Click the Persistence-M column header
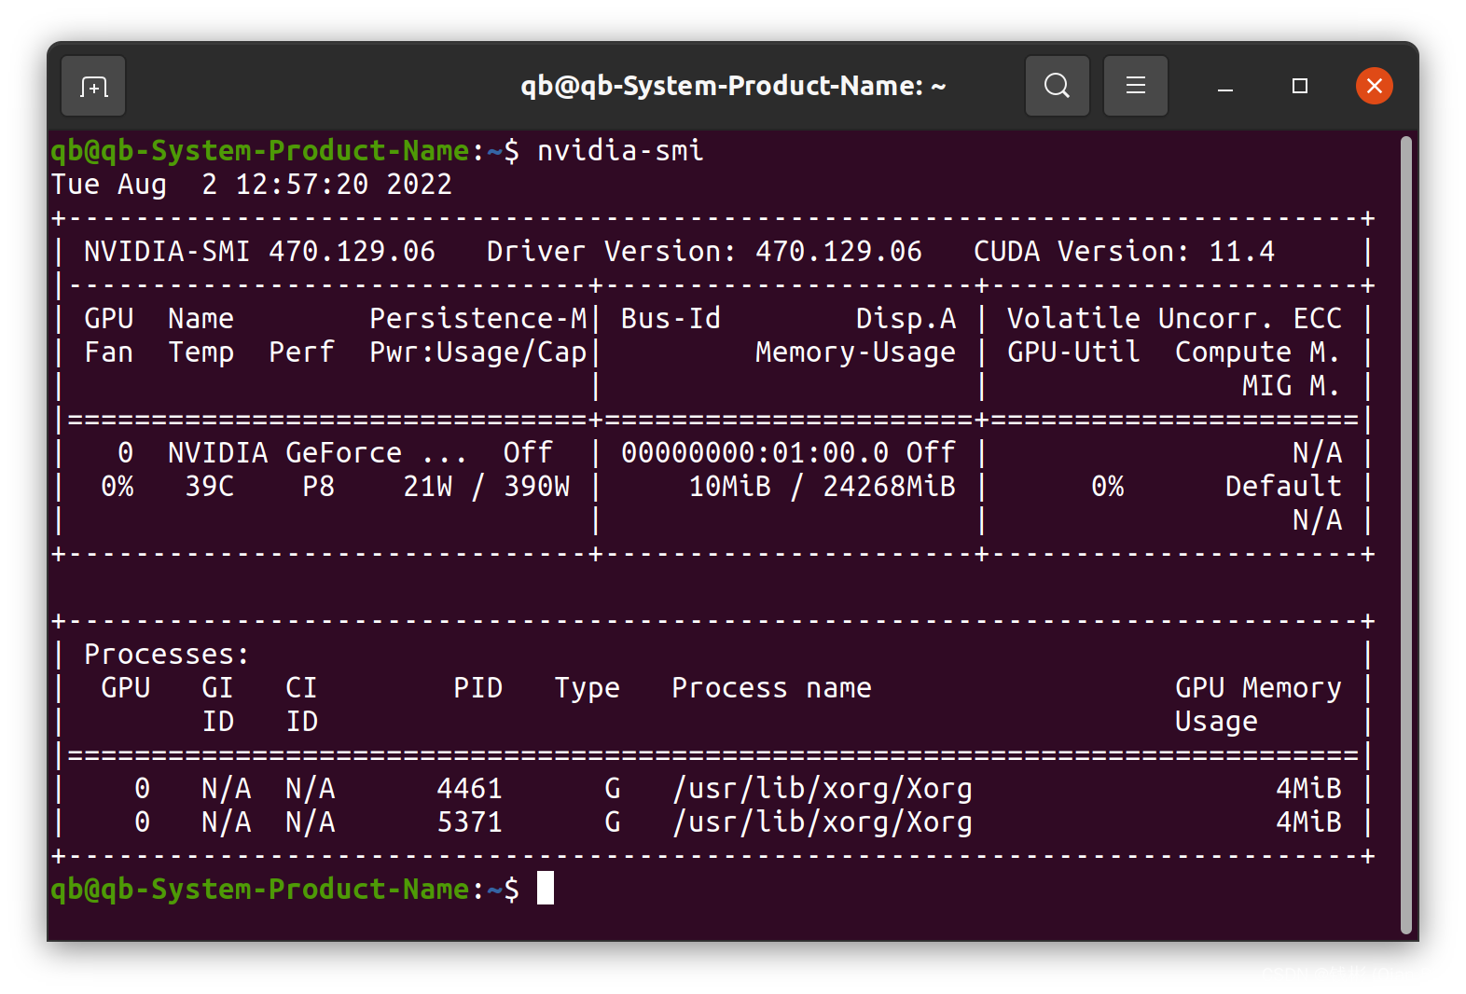This screenshot has height=994, width=1466. (x=477, y=318)
